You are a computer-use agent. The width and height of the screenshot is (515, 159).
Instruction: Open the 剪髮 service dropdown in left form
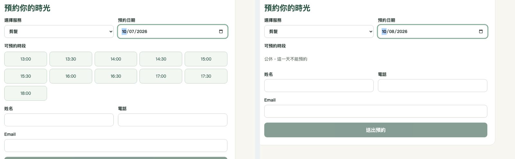59,31
